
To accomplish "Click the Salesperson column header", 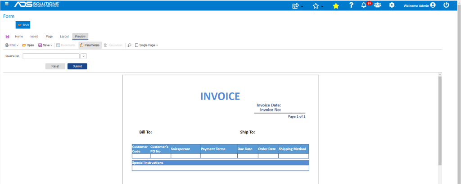I will coord(185,149).
